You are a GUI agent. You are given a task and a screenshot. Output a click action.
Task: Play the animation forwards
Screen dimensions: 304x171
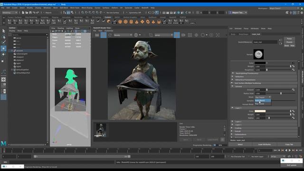pyautogui.click(x=290, y=151)
